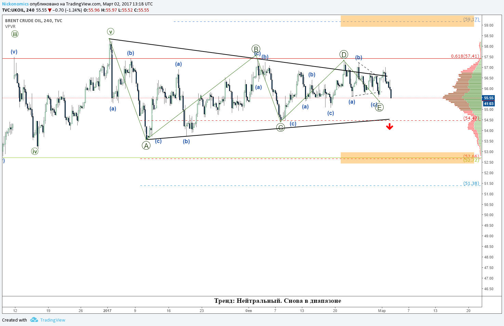Select the circled A wave label
Image resolution: width=504 pixels, height=326 pixels.
(146, 146)
